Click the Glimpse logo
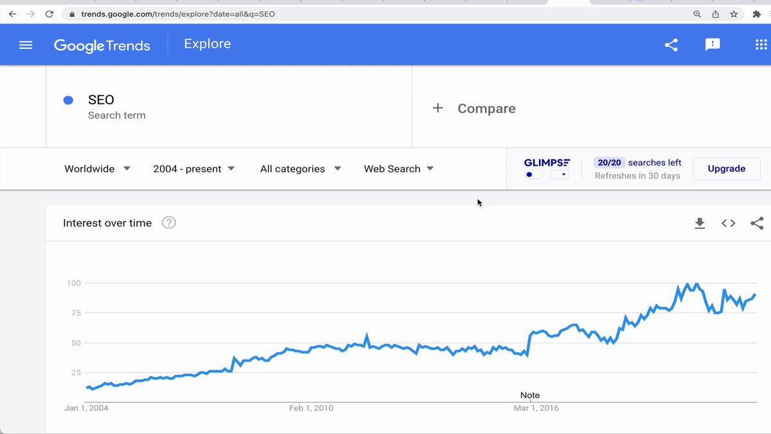The height and width of the screenshot is (434, 771). coord(547,163)
